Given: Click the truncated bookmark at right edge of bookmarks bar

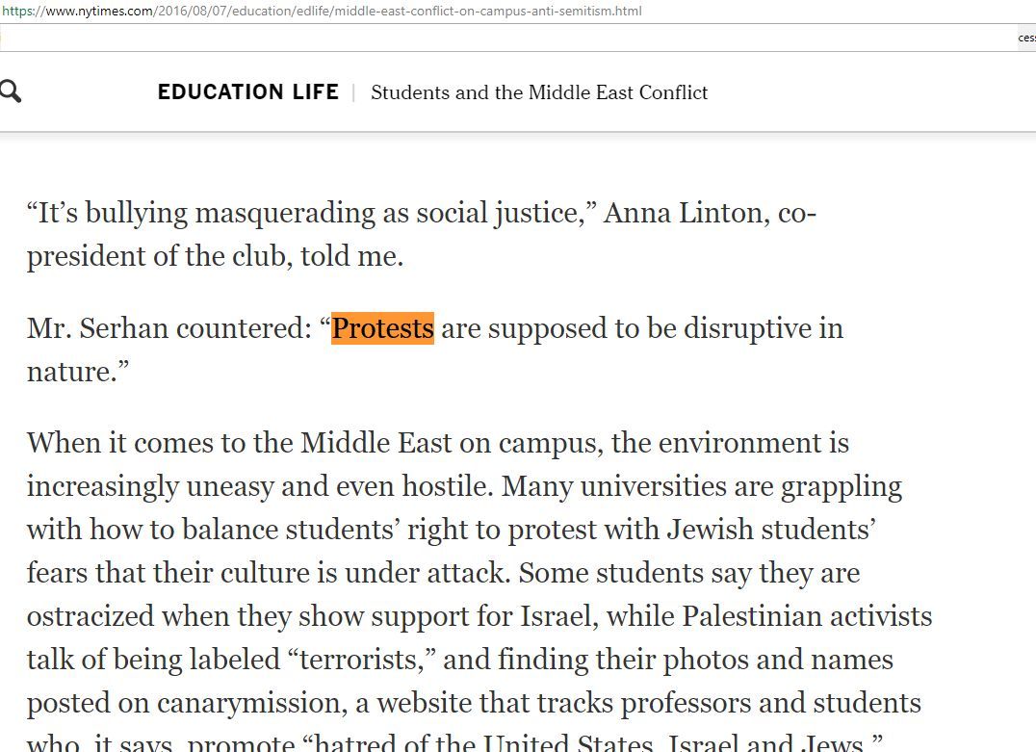Looking at the screenshot, I should (1026, 38).
